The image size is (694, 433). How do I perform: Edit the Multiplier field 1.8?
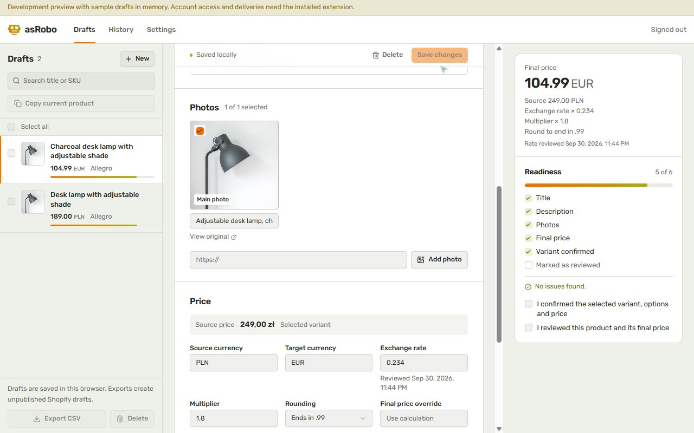(x=234, y=418)
